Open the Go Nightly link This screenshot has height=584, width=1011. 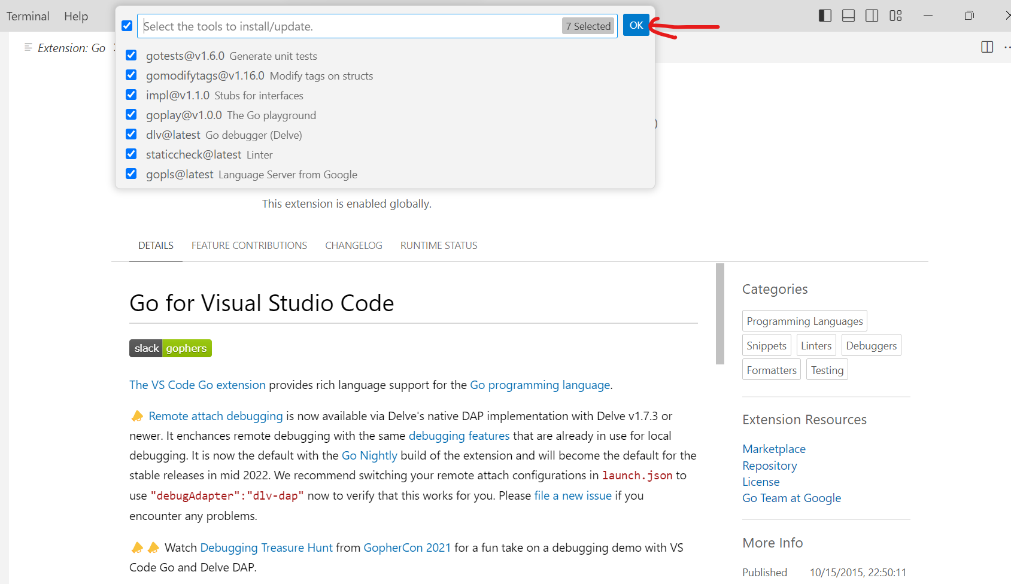(369, 455)
